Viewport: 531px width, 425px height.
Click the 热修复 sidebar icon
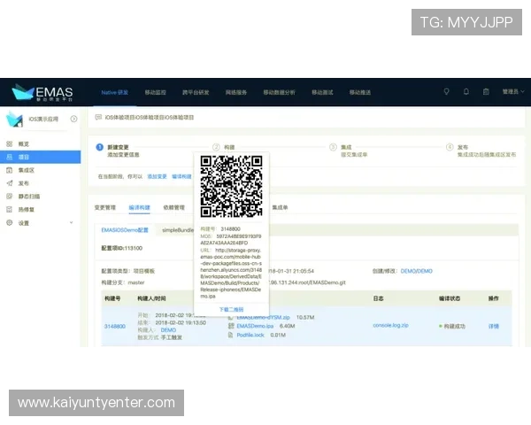click(x=10, y=210)
